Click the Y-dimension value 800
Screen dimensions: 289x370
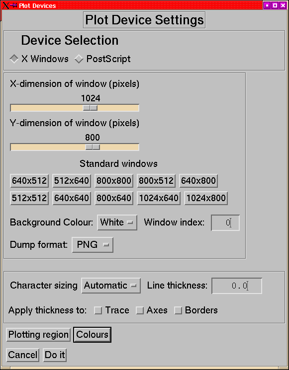point(93,138)
